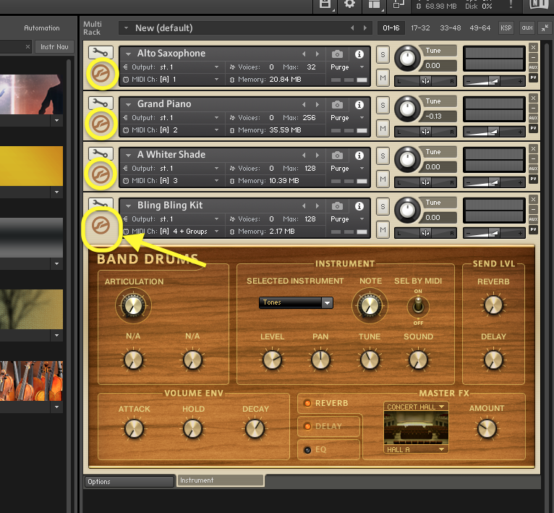This screenshot has width=554, height=513.
Task: Open the settings gear icon
Action: point(349,4)
